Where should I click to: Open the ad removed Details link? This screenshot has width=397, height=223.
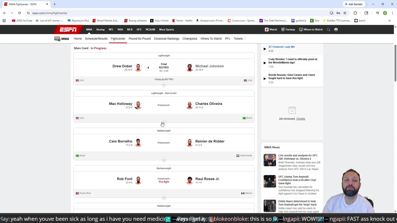pyautogui.click(x=301, y=119)
